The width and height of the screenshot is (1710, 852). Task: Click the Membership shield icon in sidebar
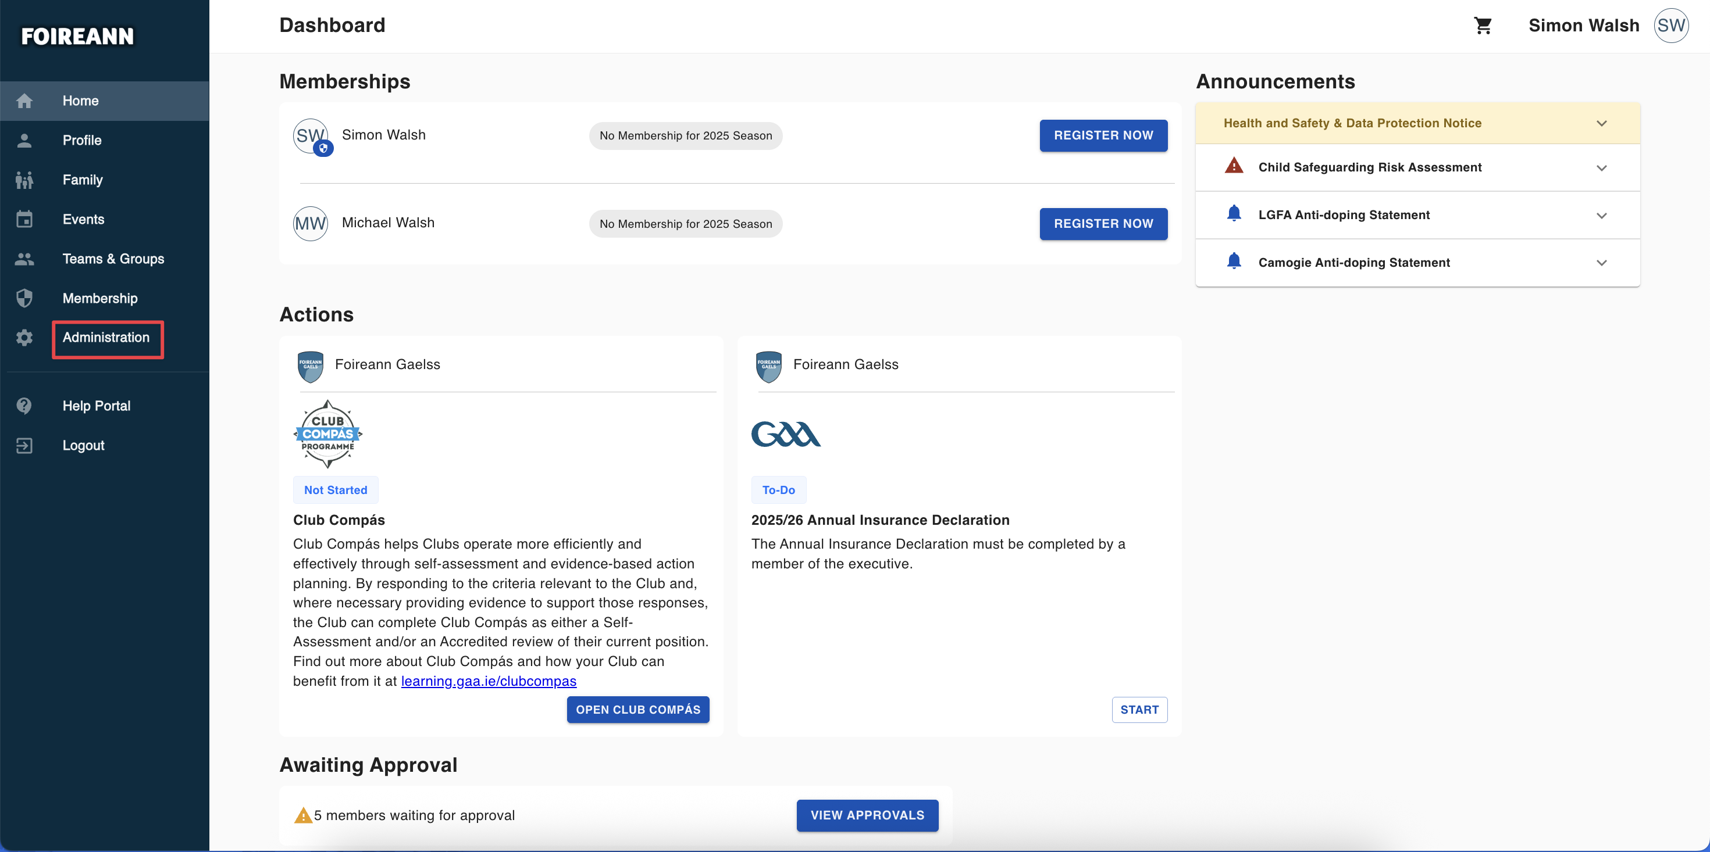coord(24,298)
